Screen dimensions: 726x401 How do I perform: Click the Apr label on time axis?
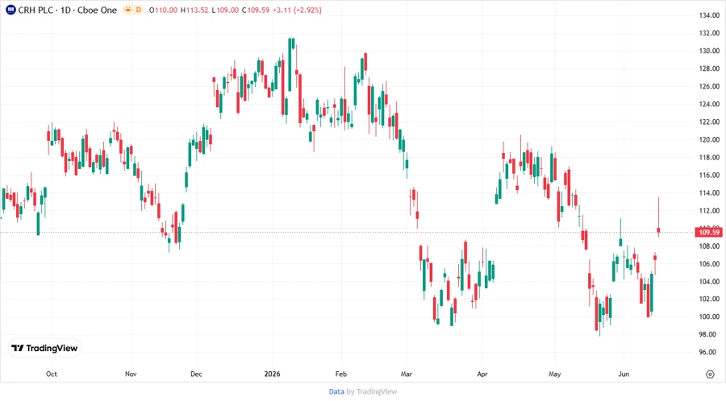click(482, 374)
